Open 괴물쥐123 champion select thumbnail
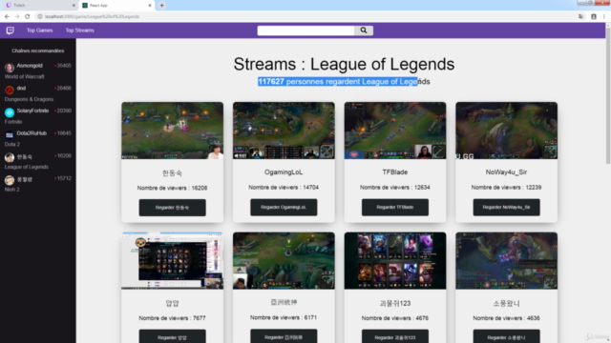The height and width of the screenshot is (343, 611). point(395,261)
